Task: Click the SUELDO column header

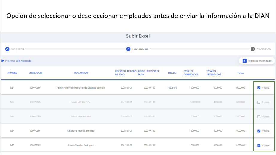Action: coord(172,73)
